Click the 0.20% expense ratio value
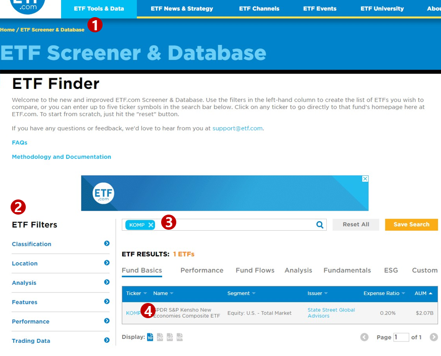The height and width of the screenshot is (356, 441). coord(387,313)
